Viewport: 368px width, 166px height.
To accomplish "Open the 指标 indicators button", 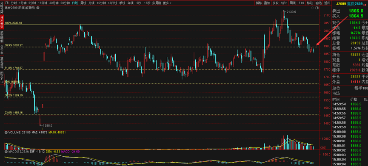I will (259, 3).
